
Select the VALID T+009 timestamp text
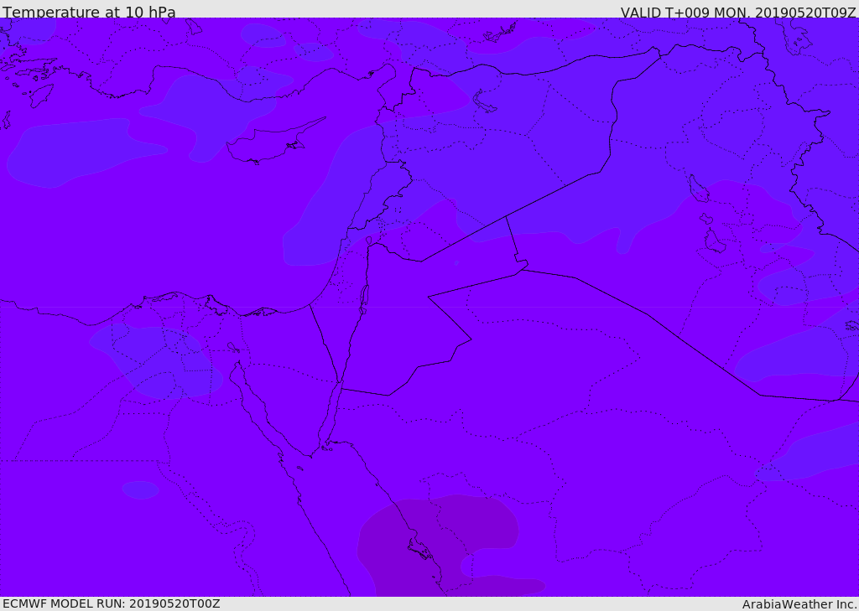[738, 12]
